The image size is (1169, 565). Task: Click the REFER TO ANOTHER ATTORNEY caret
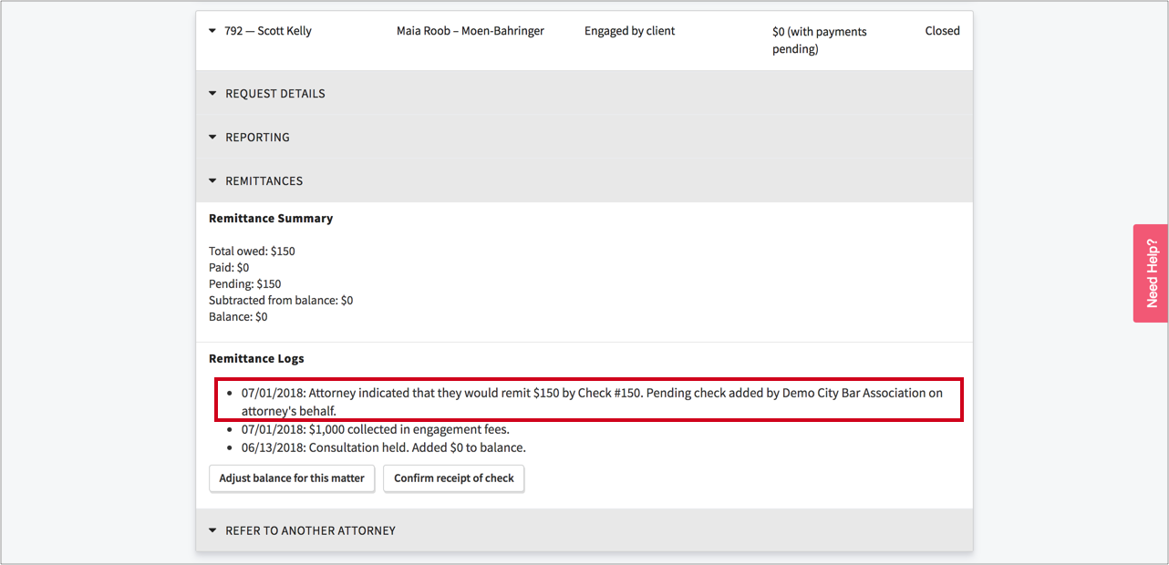(x=212, y=530)
